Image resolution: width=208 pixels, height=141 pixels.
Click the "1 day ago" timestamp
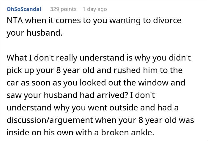[94, 9]
